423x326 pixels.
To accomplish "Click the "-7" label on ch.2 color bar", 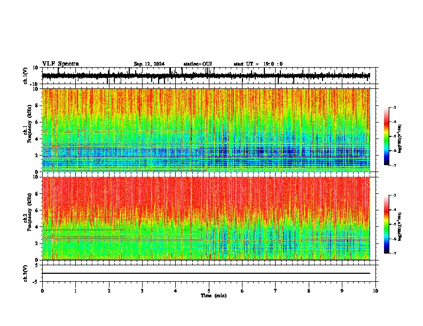I will point(393,253).
